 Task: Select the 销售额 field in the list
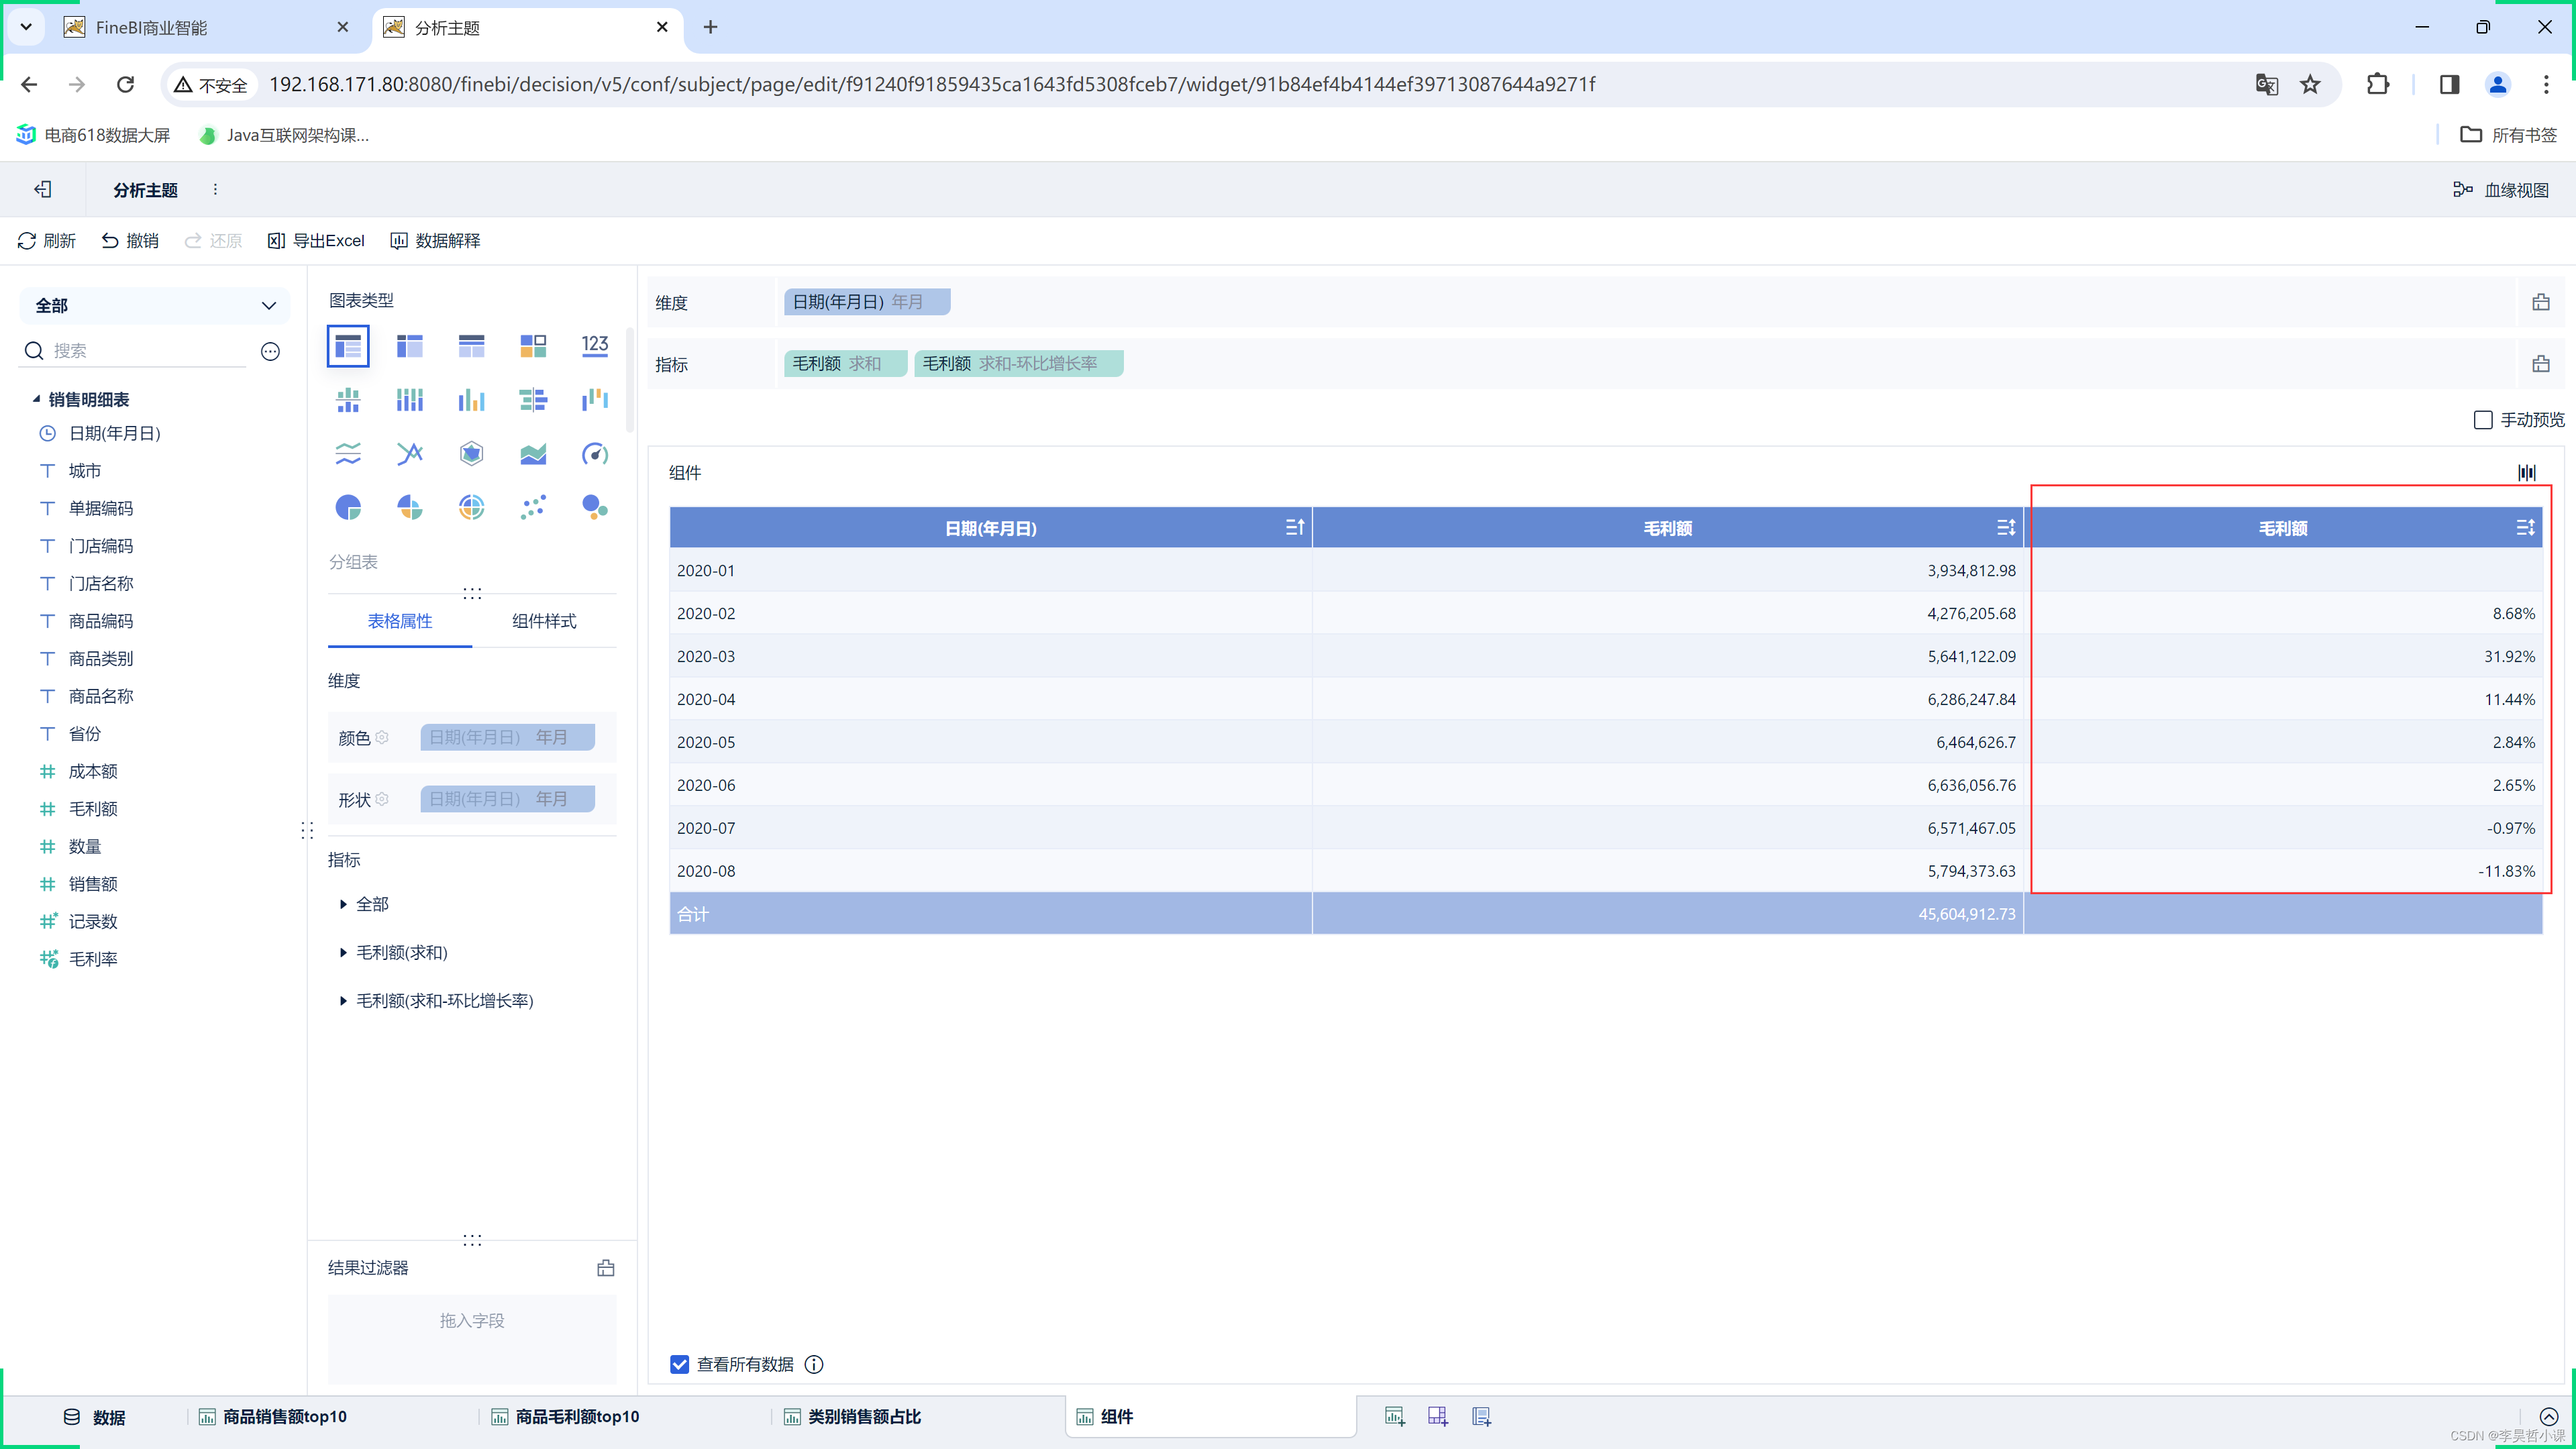click(93, 884)
